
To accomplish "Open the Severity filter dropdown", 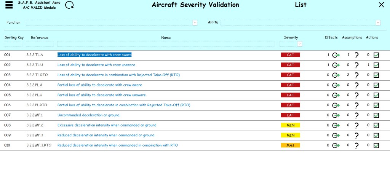I will point(300,44).
